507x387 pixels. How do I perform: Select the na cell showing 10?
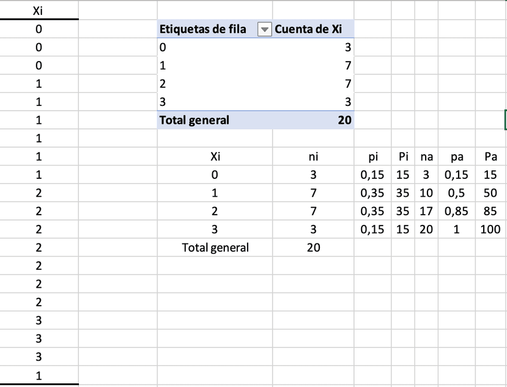(426, 193)
